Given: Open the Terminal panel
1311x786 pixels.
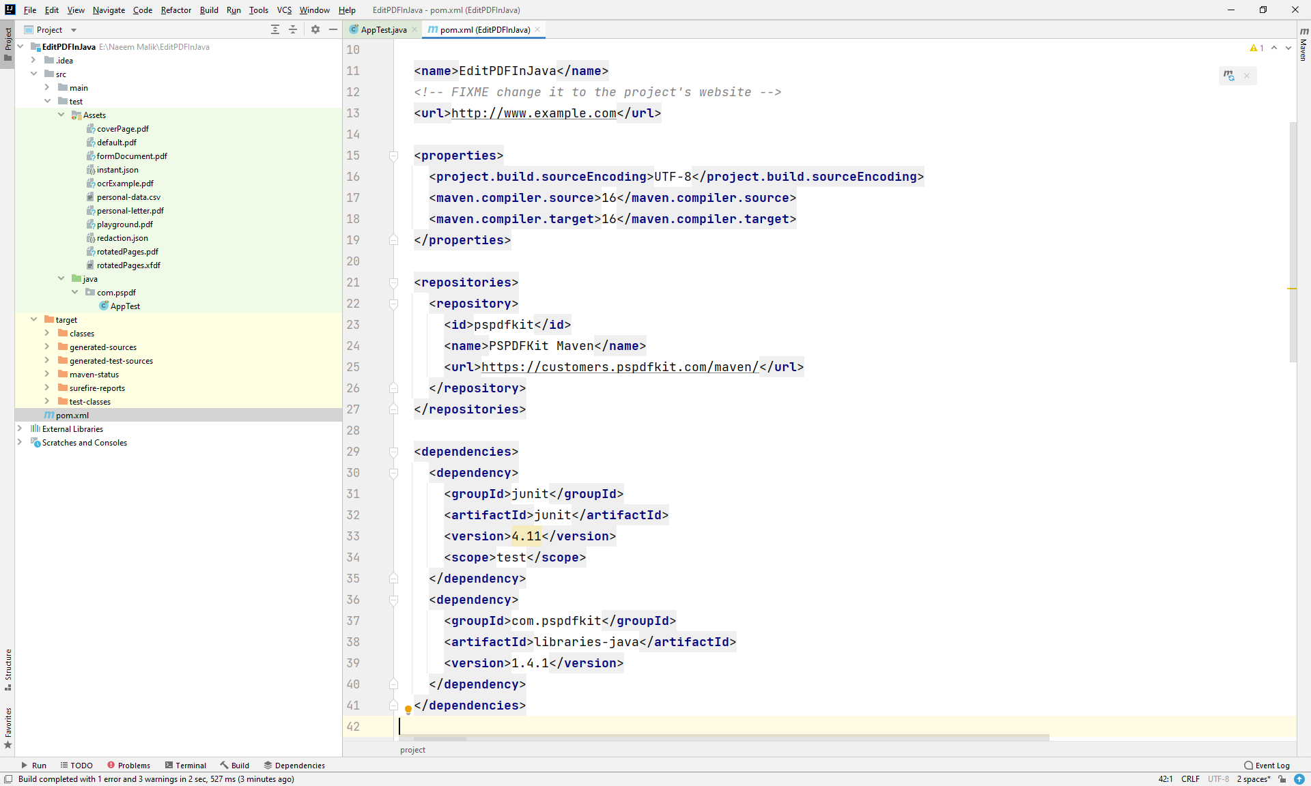Looking at the screenshot, I should 190,765.
